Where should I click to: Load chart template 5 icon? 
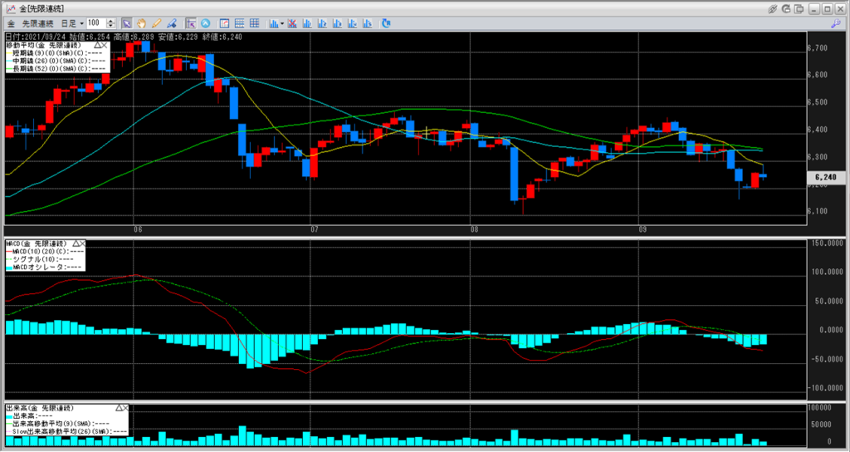tap(368, 23)
